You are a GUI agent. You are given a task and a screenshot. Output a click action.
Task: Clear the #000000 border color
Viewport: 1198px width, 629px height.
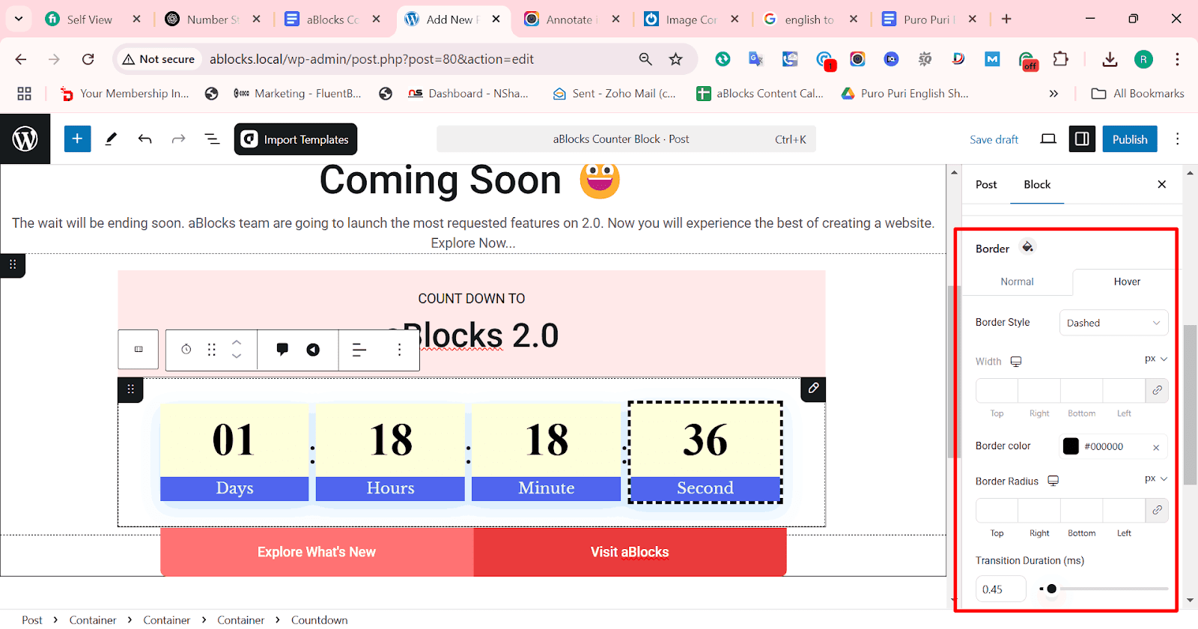[1156, 448]
